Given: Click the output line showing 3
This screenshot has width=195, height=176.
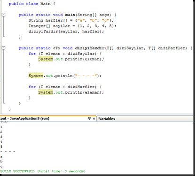Looking at the screenshot, I should pos(1,137).
